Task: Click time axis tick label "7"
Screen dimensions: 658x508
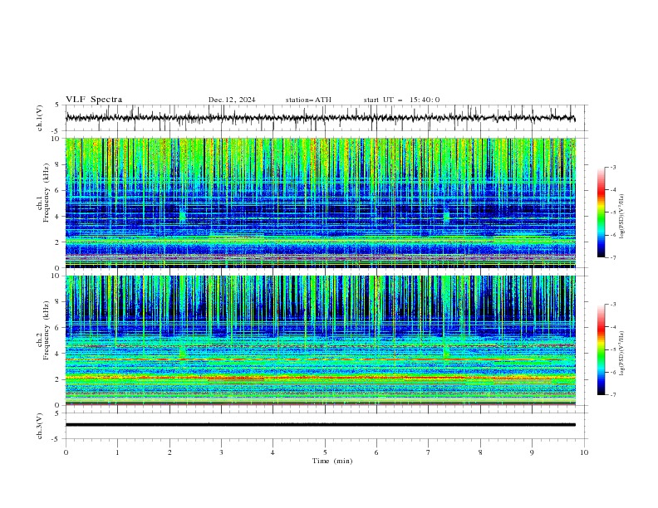Action: [x=429, y=452]
